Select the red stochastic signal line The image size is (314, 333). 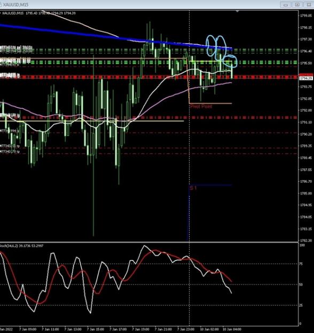[x=149, y=254]
